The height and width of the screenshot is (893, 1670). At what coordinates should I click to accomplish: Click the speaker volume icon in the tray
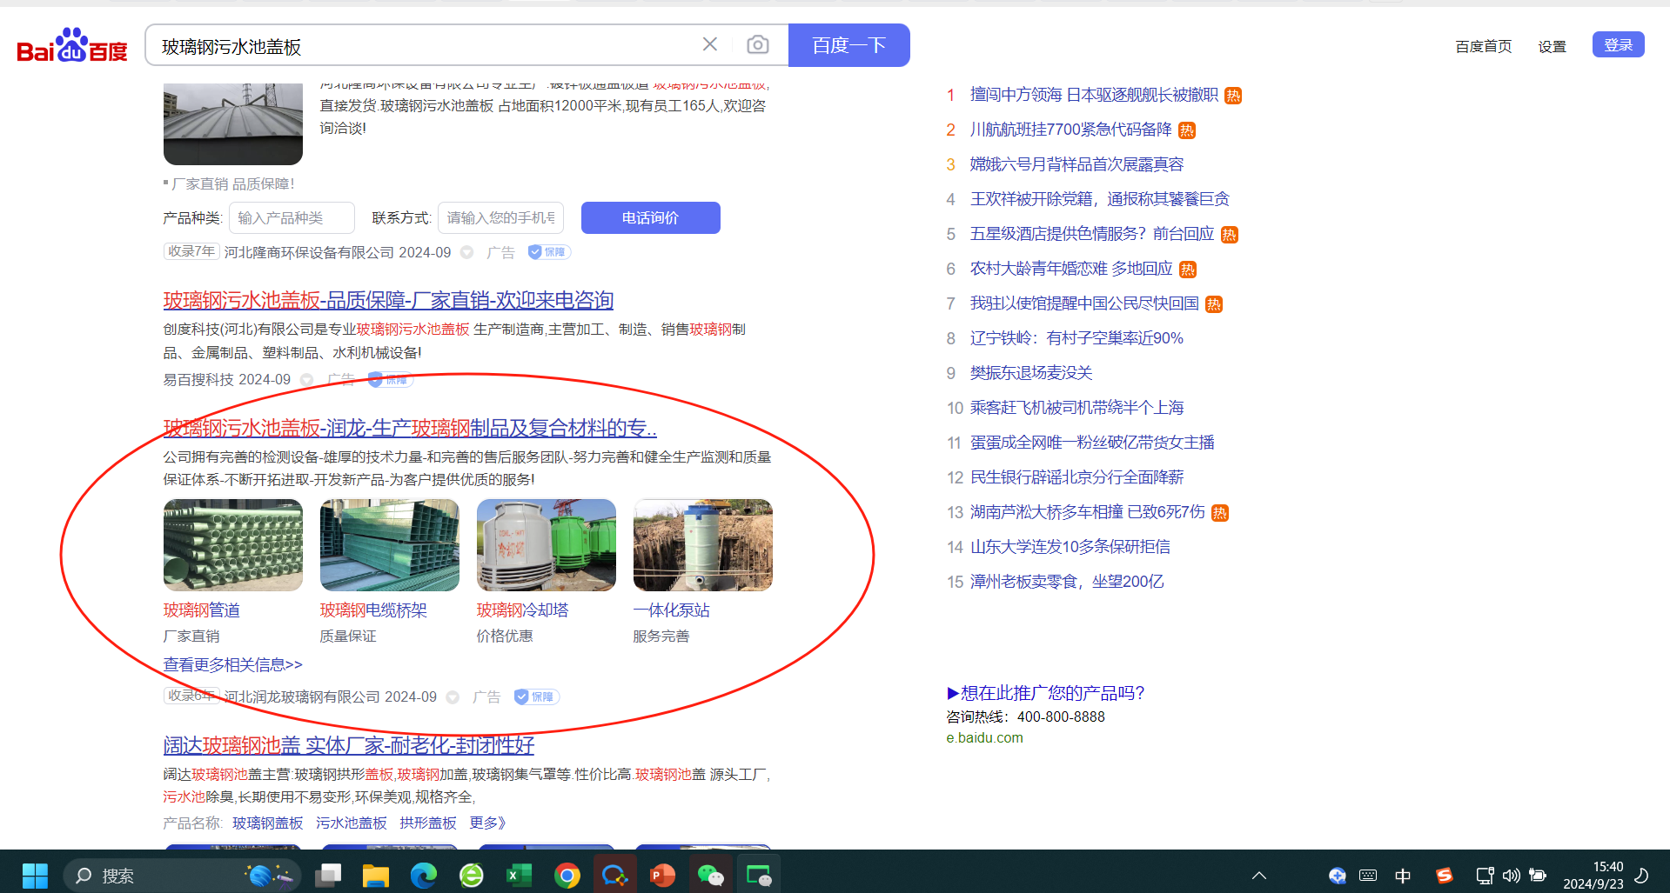coord(1511,876)
